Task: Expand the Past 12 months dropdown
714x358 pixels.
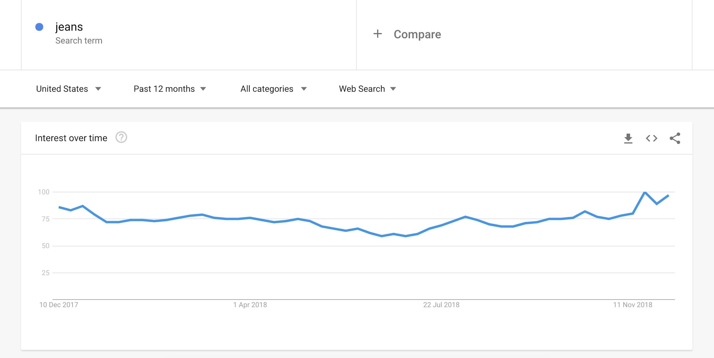Action: [x=169, y=89]
